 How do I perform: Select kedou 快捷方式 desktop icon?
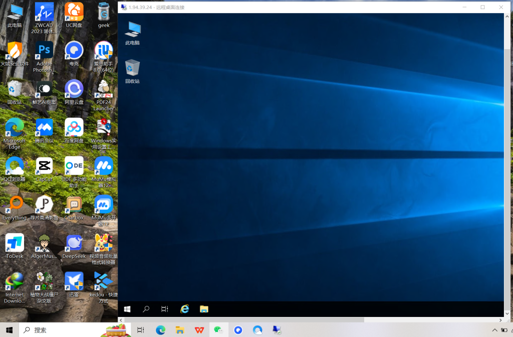point(104,287)
